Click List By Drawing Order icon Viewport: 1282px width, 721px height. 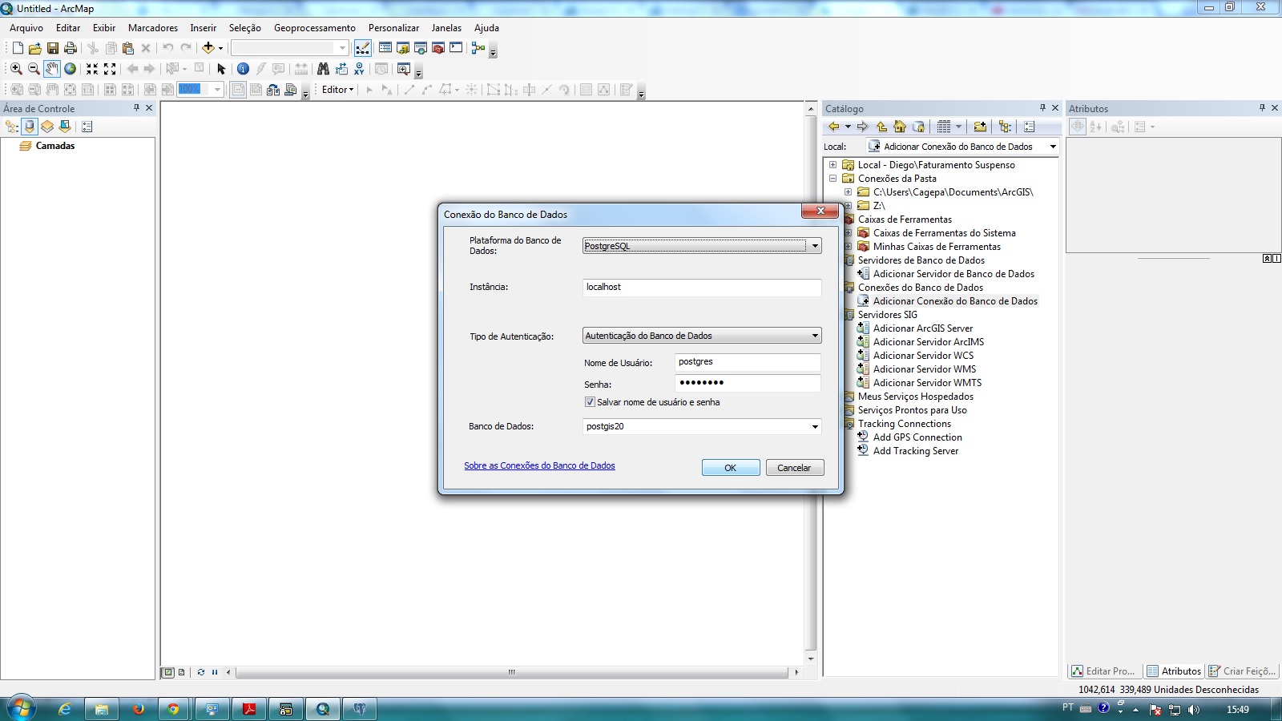[11, 127]
